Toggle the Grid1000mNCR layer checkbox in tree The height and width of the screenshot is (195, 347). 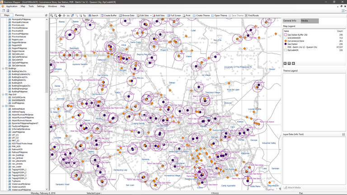(9, 100)
